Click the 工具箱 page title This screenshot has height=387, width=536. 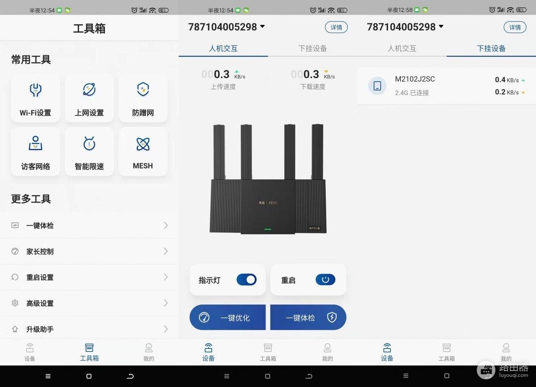click(x=89, y=28)
